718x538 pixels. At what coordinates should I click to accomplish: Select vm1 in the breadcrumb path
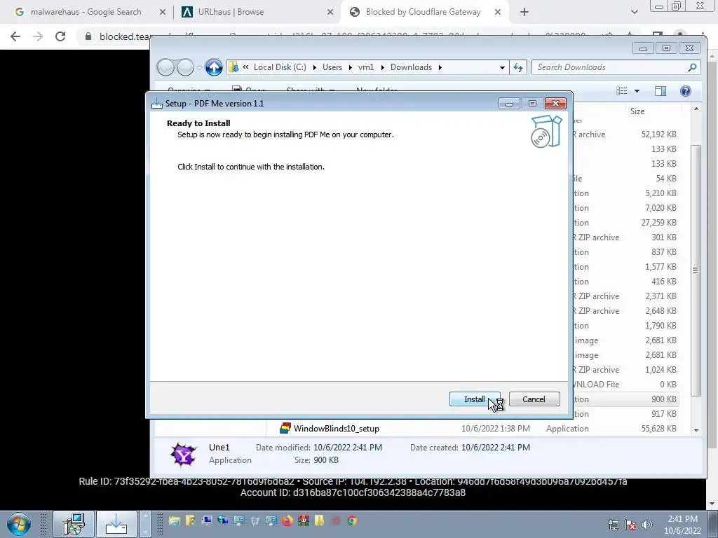366,67
